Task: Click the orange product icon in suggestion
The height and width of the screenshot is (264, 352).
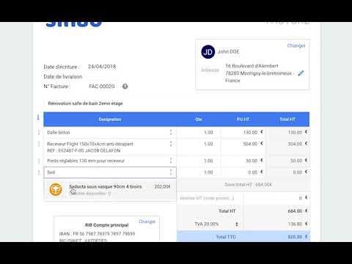Action: pyautogui.click(x=56, y=189)
